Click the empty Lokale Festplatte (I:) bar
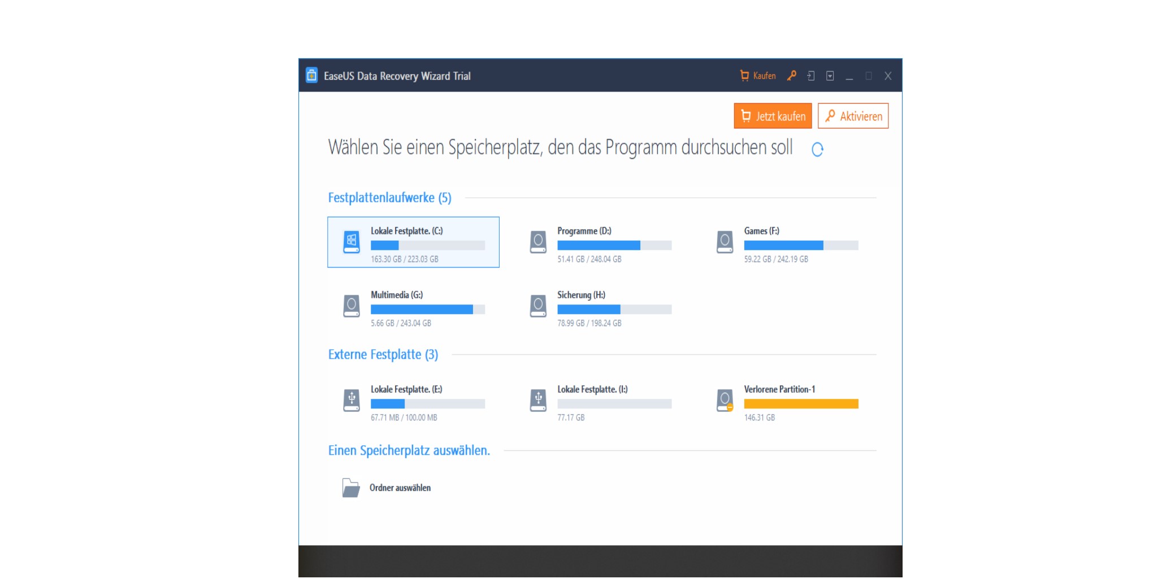1162x583 pixels. 614,403
